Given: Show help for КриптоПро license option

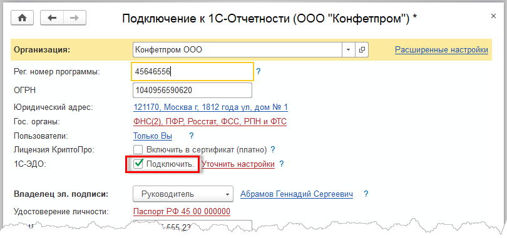Looking at the screenshot, I should [x=272, y=150].
